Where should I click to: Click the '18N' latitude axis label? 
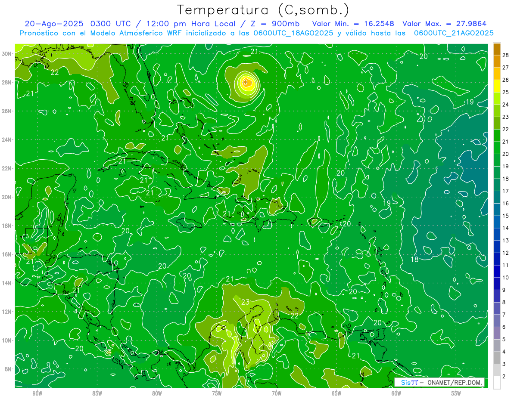coord(6,226)
